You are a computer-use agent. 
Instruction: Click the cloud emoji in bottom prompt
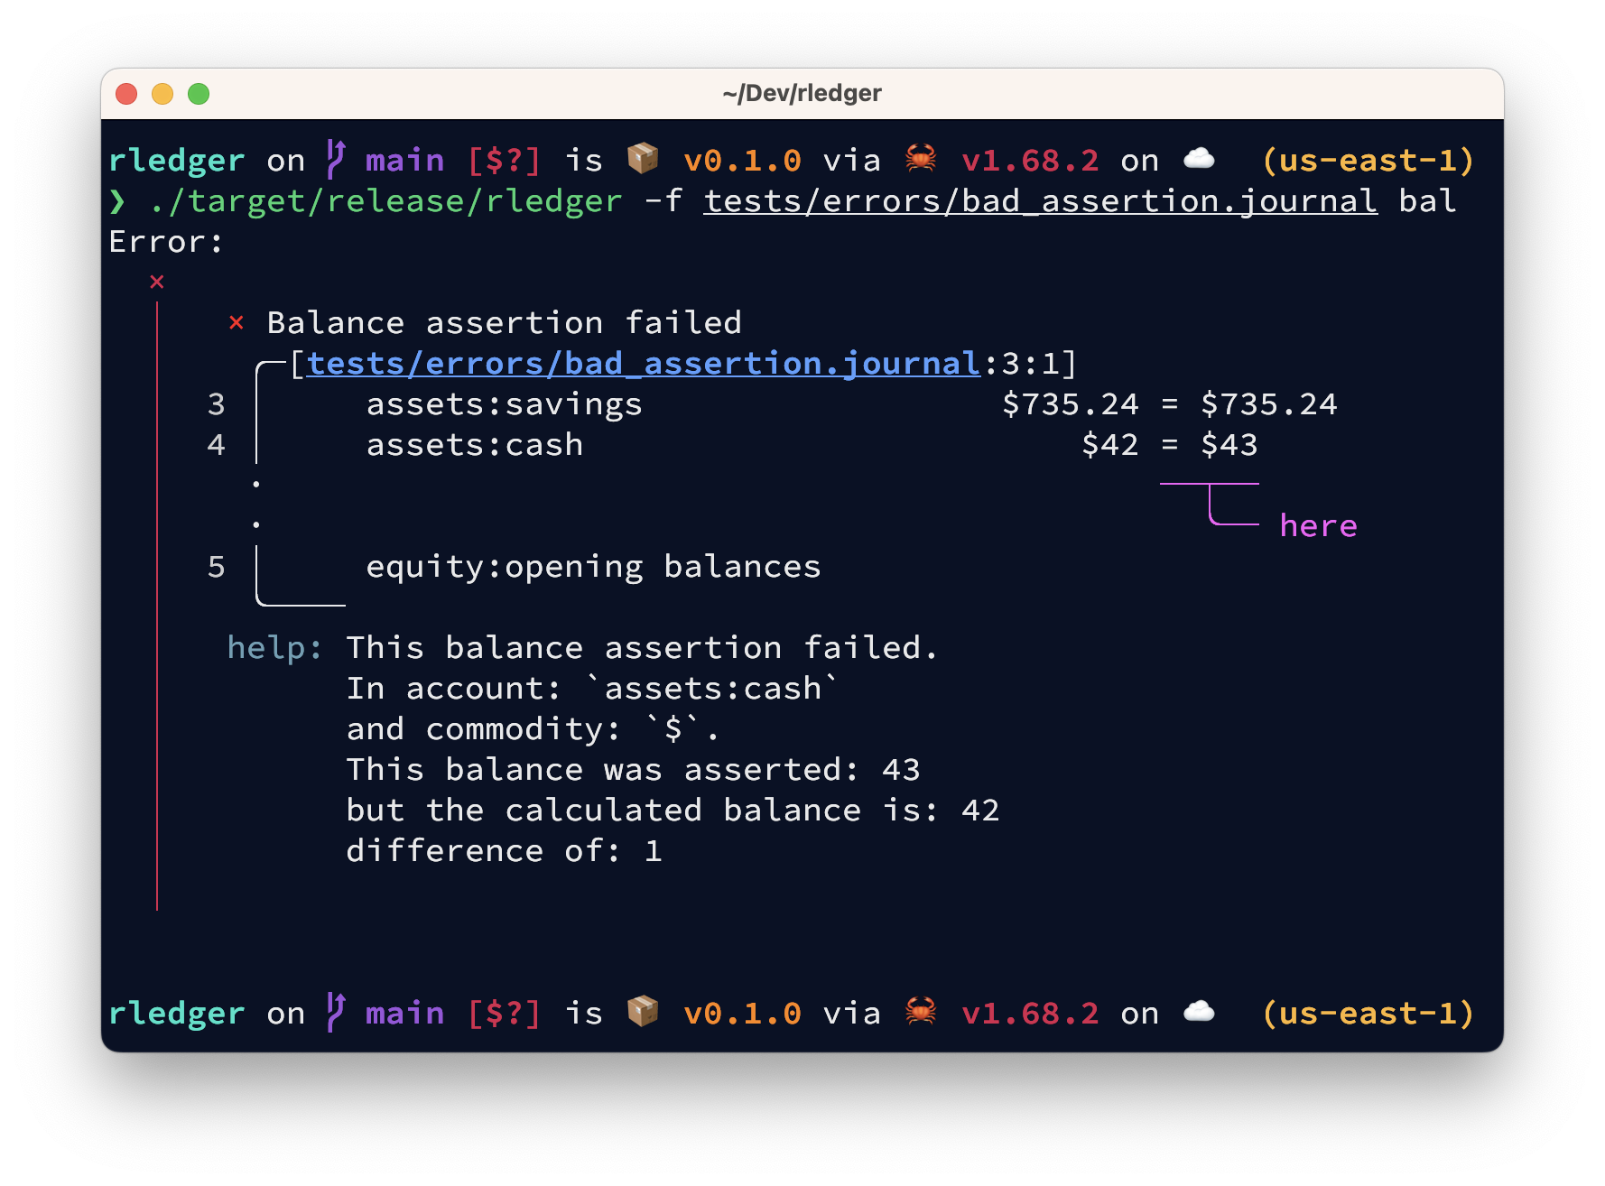1199,1012
